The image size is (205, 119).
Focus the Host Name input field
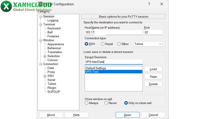tap(114, 32)
